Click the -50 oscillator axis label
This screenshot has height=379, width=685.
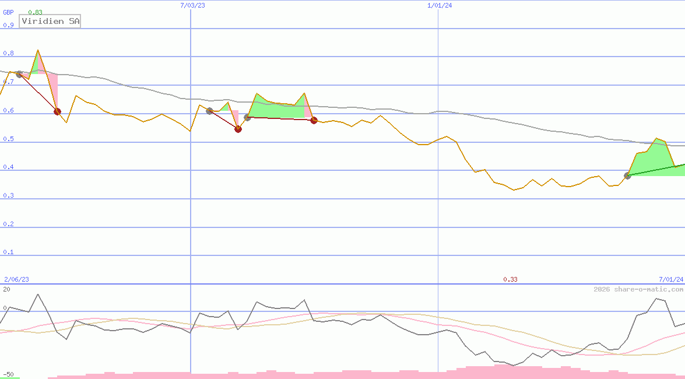[8, 374]
